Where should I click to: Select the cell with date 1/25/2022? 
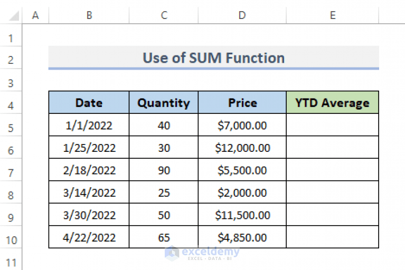pos(89,147)
